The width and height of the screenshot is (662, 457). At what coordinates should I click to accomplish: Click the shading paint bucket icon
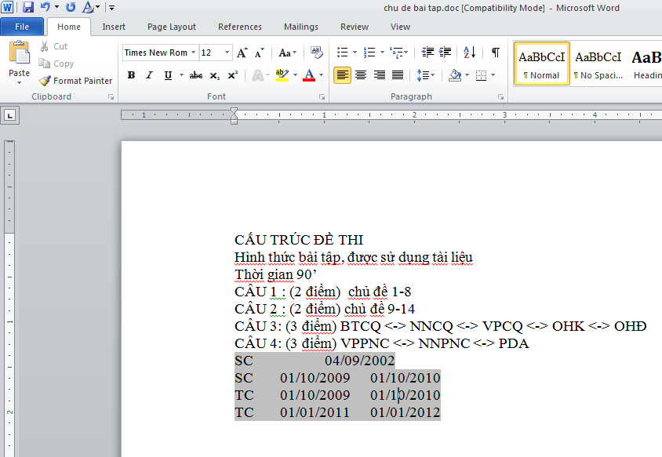455,75
